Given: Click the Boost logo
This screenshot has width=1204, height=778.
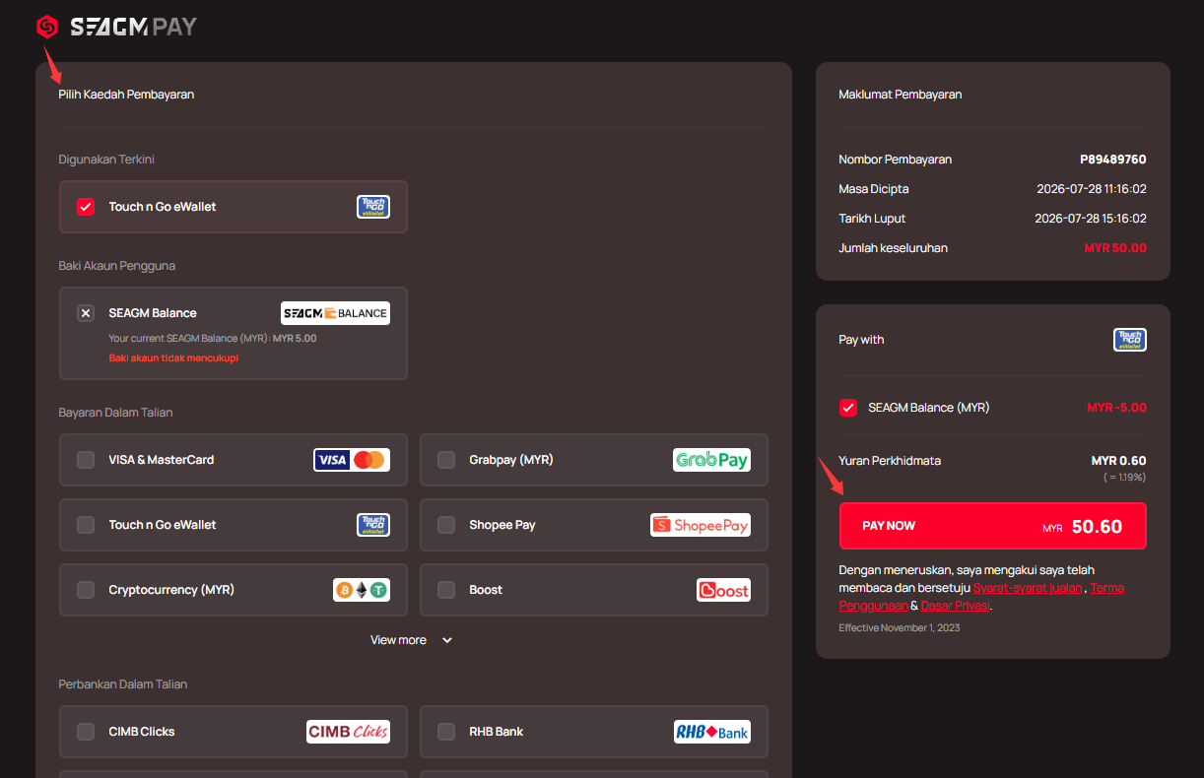Looking at the screenshot, I should [723, 590].
